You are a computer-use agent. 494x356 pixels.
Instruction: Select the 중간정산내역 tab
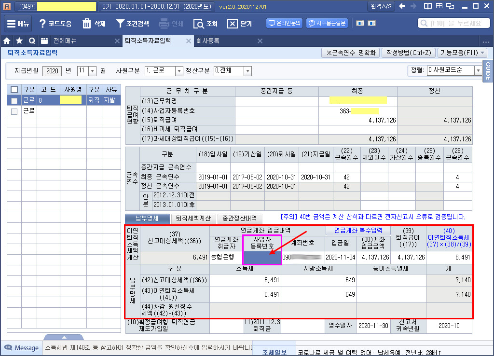pyautogui.click(x=240, y=218)
